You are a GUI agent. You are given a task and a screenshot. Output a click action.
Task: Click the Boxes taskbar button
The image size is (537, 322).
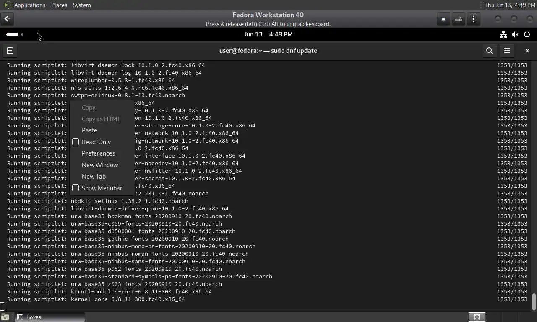[x=50, y=317]
